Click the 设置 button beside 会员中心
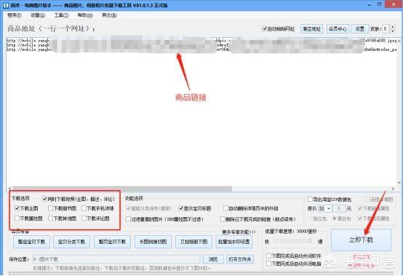The height and width of the screenshot is (276, 403). (x=360, y=29)
